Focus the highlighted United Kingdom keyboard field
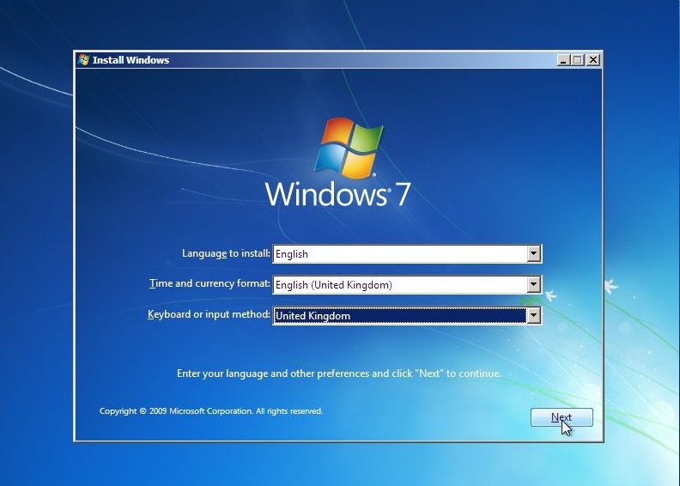The image size is (680, 486). pyautogui.click(x=399, y=315)
